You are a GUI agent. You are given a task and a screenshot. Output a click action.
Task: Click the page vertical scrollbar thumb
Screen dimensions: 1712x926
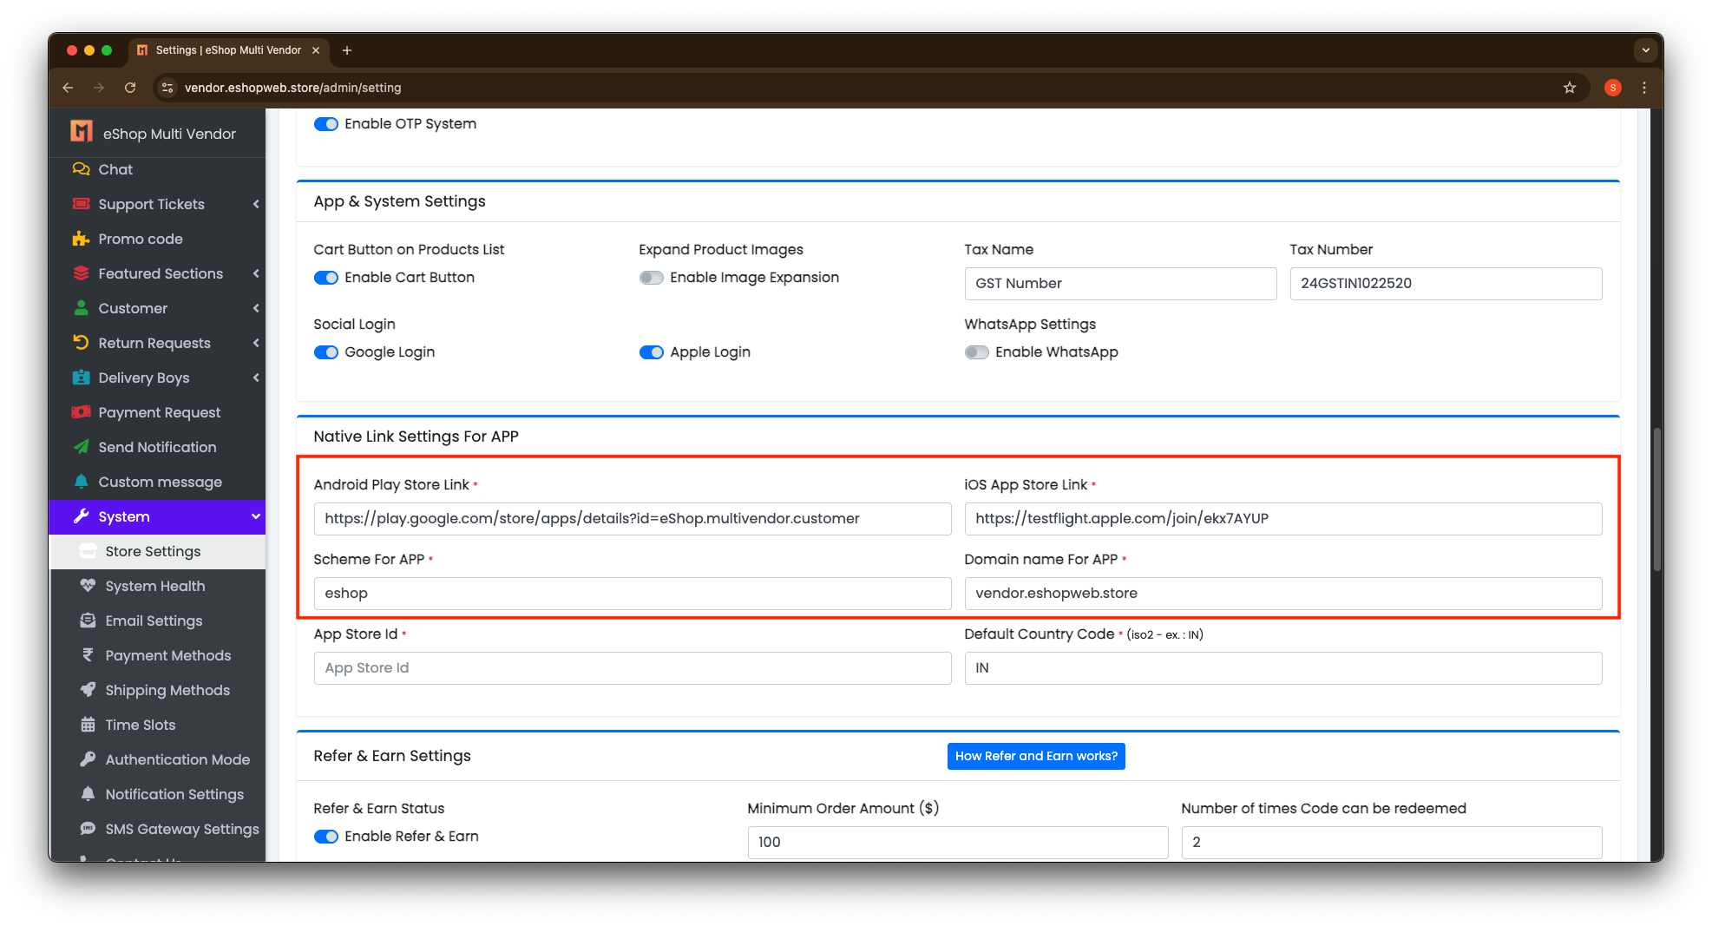click(1657, 499)
